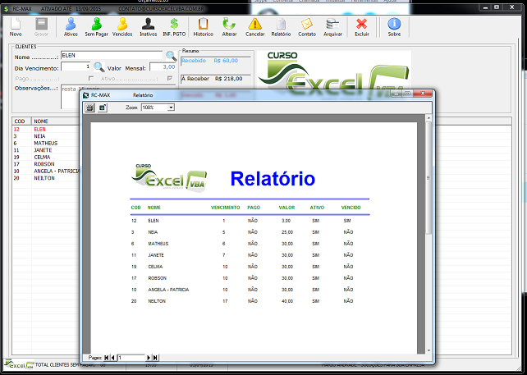Click scroll up arrow in report window

coord(428,118)
